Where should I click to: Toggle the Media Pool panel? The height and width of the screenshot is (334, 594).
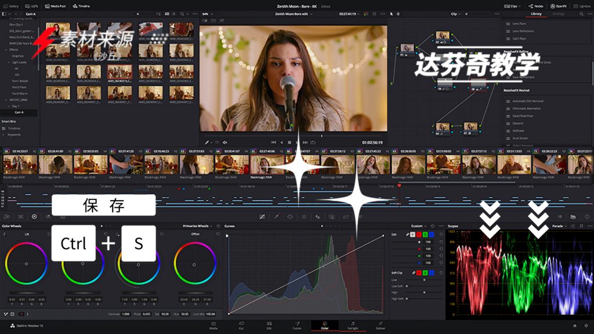coord(55,6)
